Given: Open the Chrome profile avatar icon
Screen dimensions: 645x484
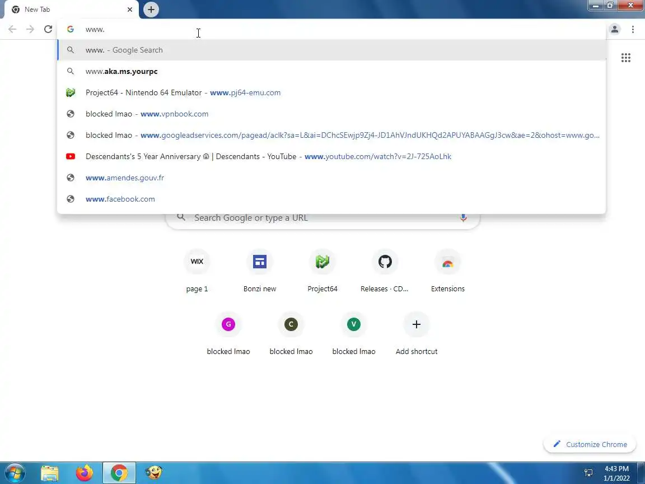Looking at the screenshot, I should click(615, 29).
